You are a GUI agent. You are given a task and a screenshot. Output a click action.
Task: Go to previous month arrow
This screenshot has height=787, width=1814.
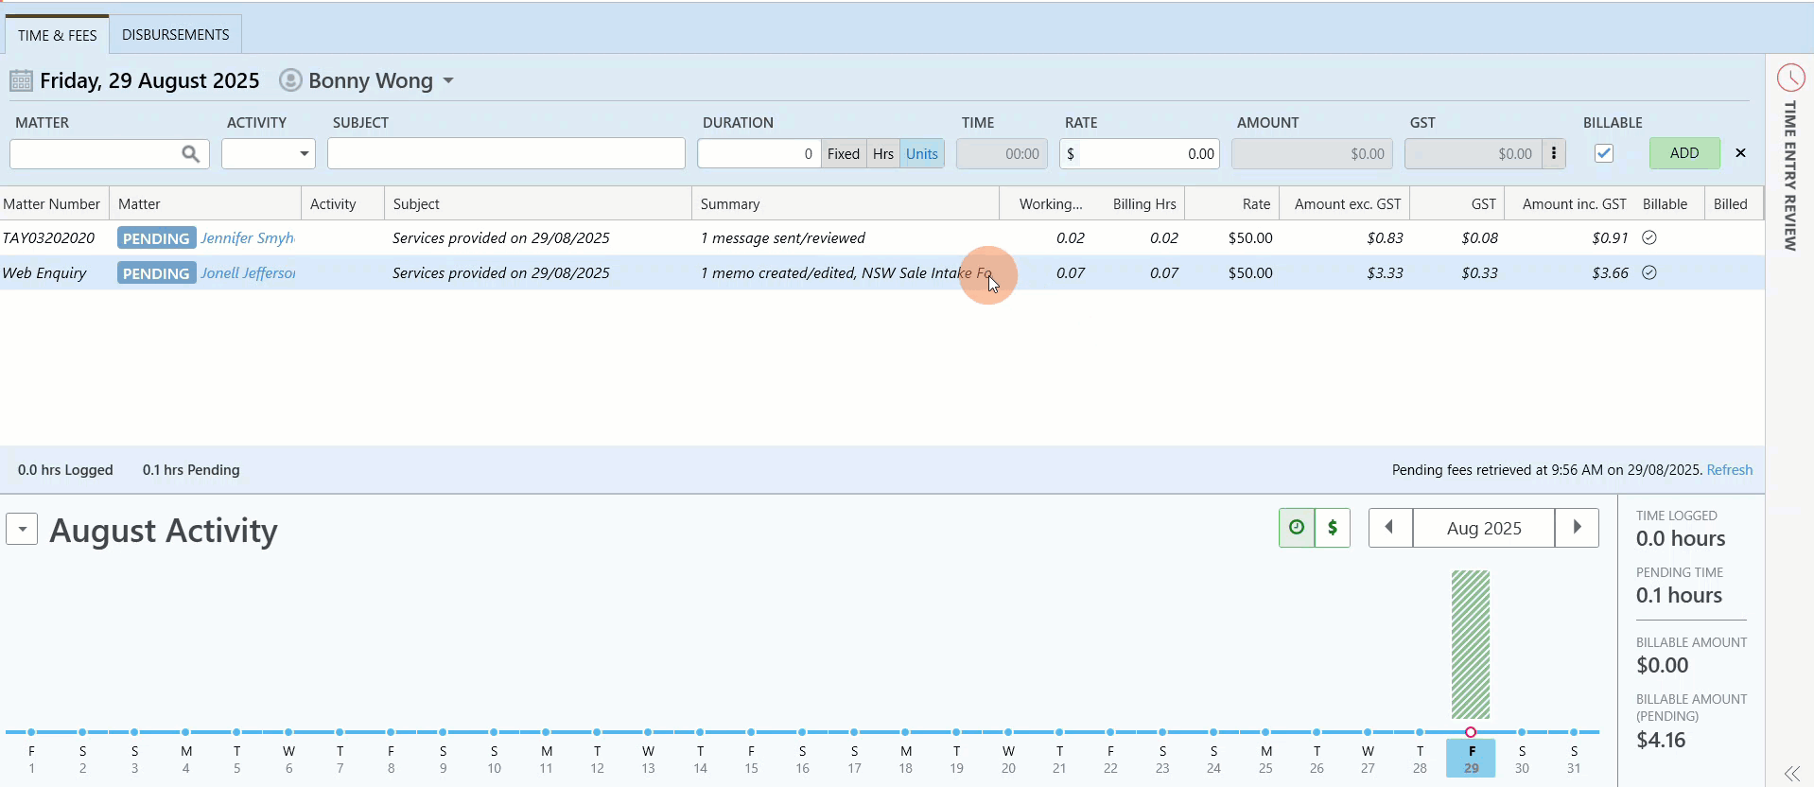pos(1390,528)
